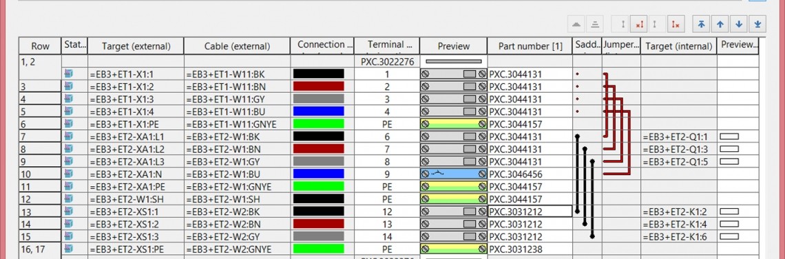This screenshot has height=259, width=785.
Task: Click the green swatch for =EB3+ET2-W1:GNYE
Action: (318, 186)
